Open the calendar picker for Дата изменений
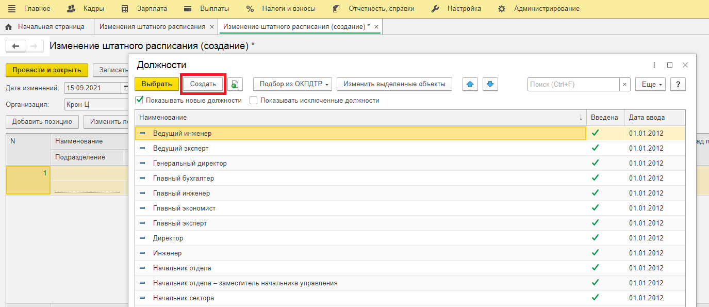This screenshot has width=709, height=307. 125,88
